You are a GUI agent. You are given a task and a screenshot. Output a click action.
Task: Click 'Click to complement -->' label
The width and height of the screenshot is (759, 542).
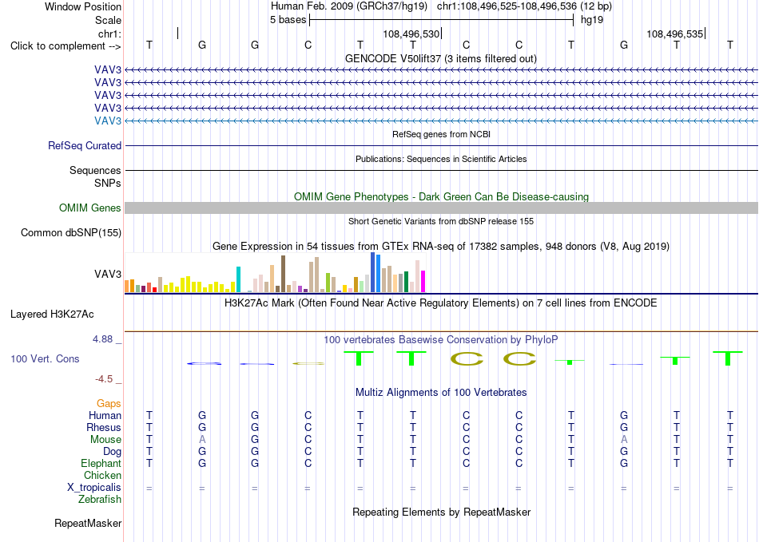(66, 46)
